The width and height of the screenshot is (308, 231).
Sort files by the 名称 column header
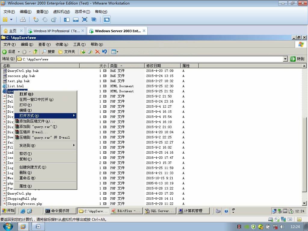(x=40, y=66)
